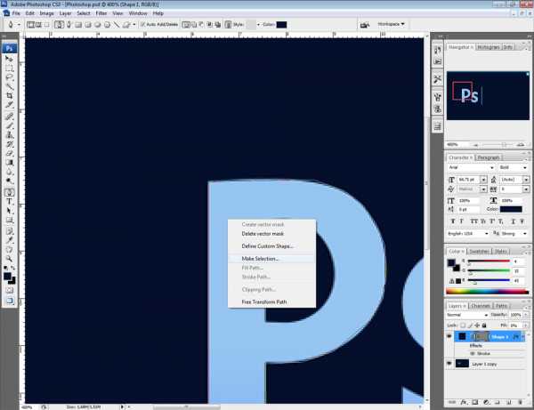Open the Layer menu
Viewport: 534px width, 410px height.
pyautogui.click(x=65, y=13)
